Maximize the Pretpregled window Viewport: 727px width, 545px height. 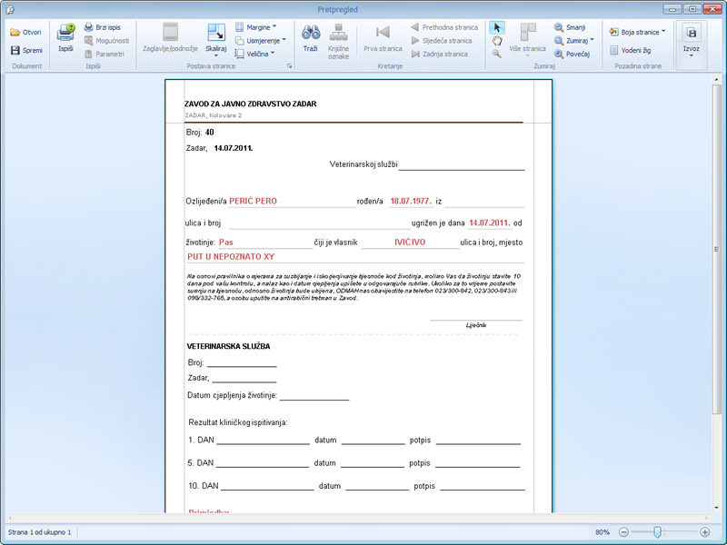click(x=692, y=9)
